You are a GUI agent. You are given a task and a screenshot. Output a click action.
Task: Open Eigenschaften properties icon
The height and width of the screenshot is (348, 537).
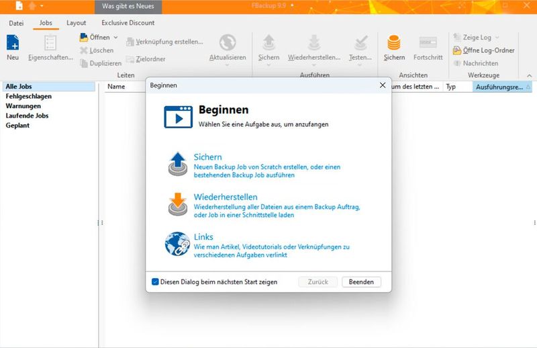50,43
